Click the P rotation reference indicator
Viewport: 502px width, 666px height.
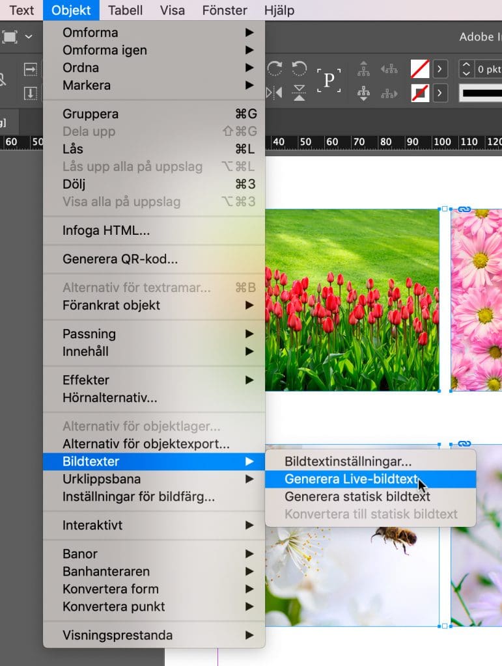[x=329, y=80]
